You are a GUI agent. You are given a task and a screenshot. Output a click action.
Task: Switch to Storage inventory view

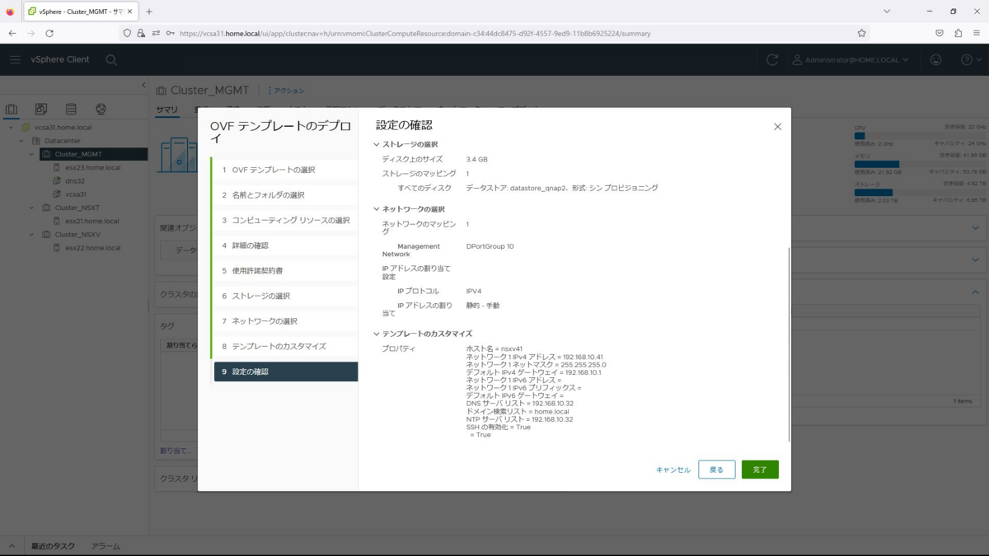tap(71, 109)
